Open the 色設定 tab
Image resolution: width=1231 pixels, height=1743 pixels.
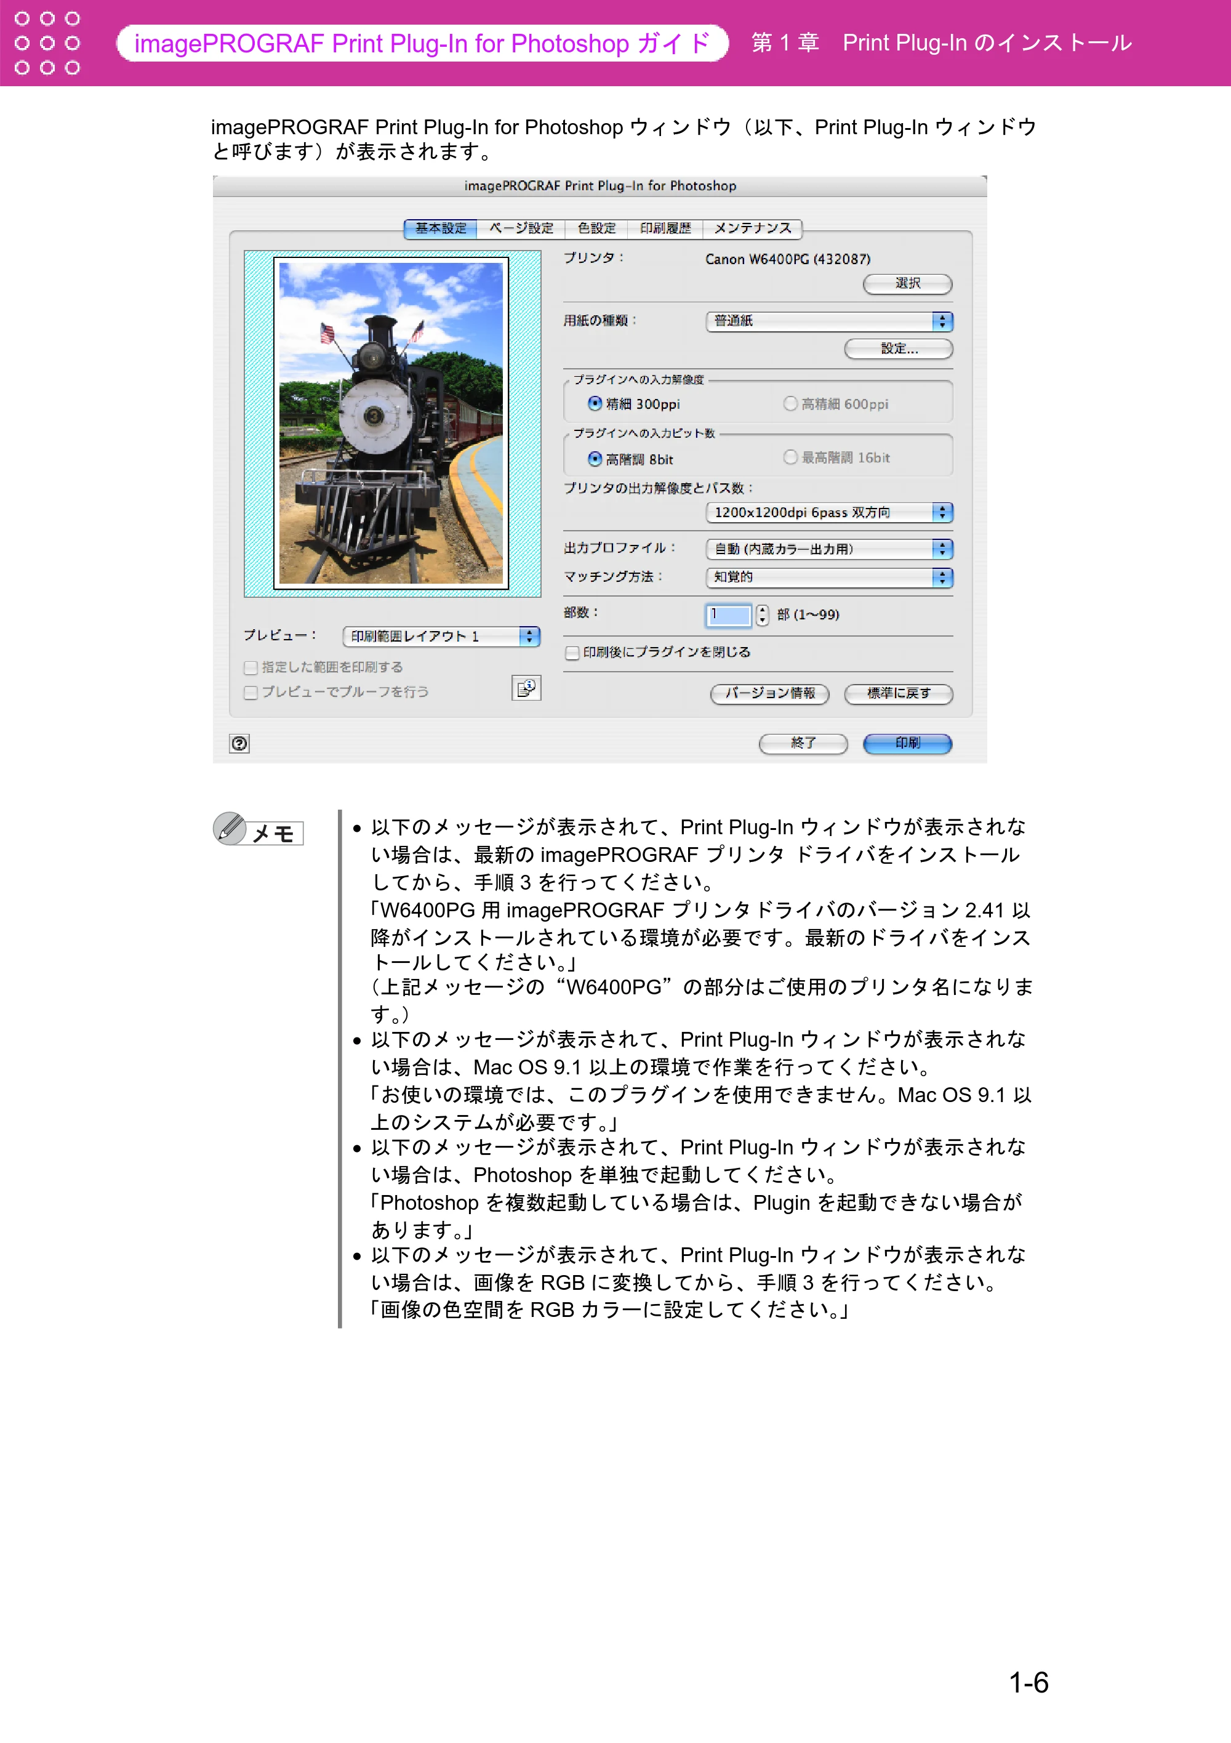point(596,228)
